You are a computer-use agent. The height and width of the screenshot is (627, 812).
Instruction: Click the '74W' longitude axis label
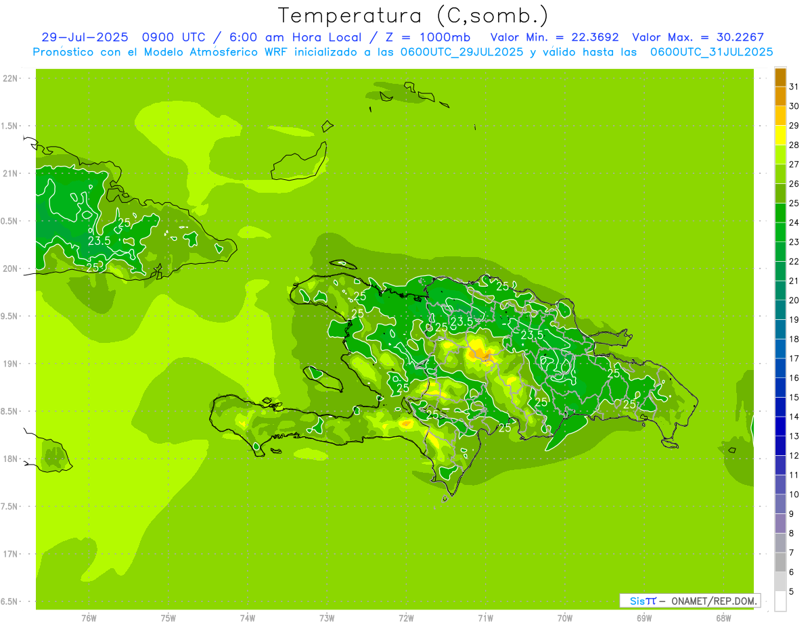pos(248,618)
